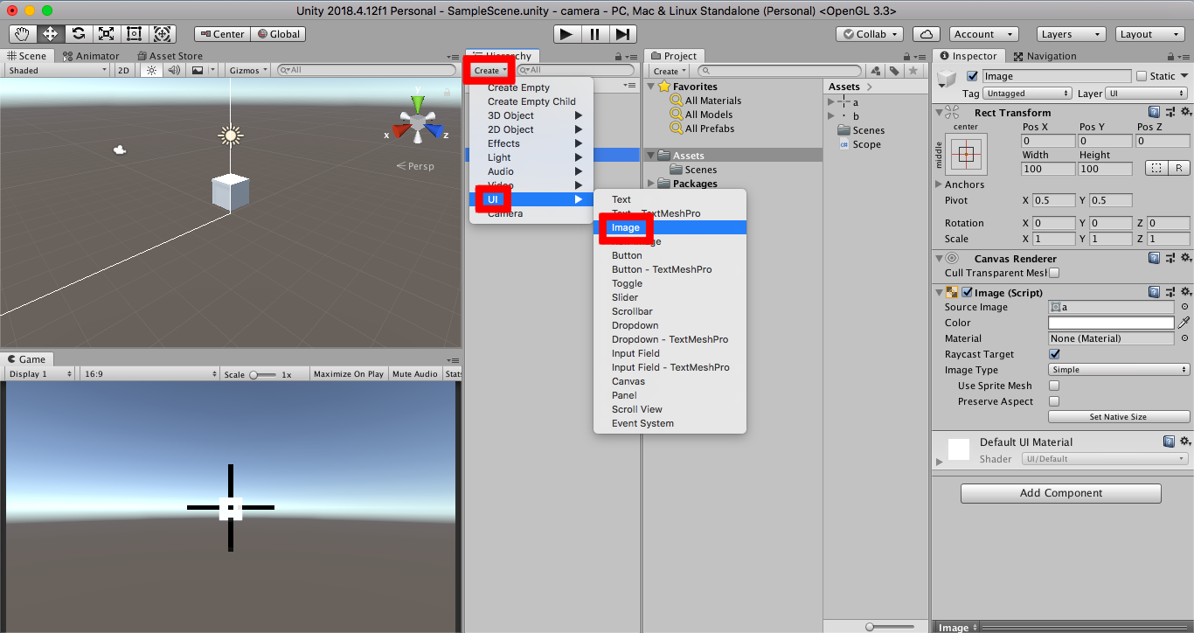Select the Rotate tool in the toolbar
The image size is (1194, 633).
[x=79, y=34]
